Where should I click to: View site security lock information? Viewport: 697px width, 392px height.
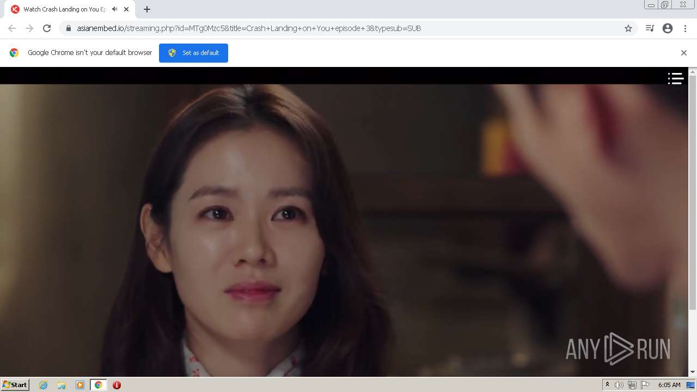pyautogui.click(x=68, y=28)
